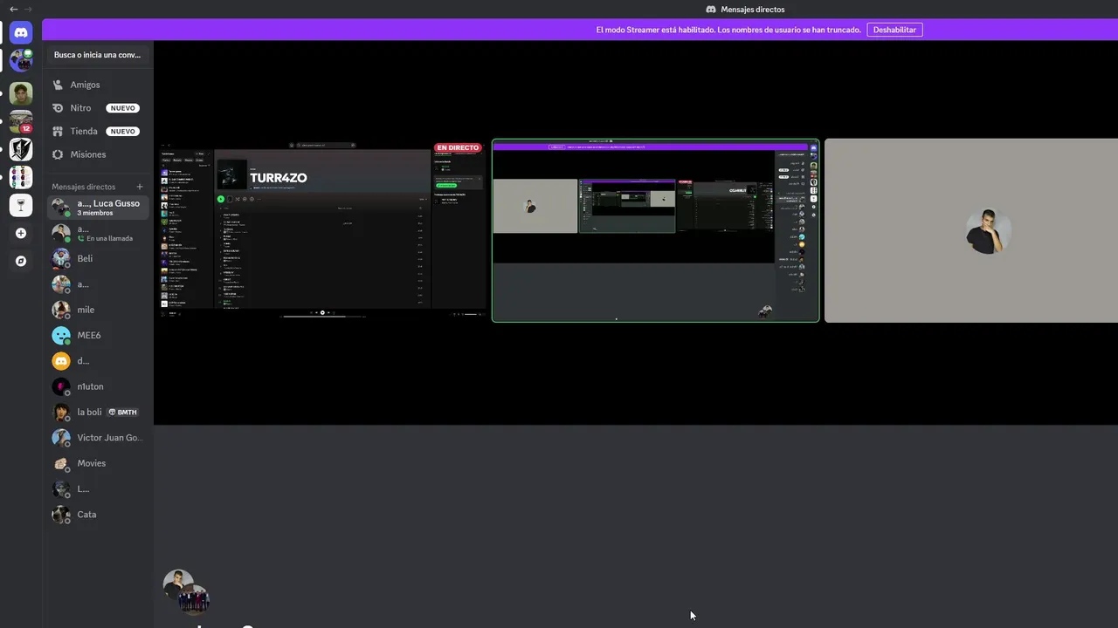Click the Movies group avatar

point(61,463)
